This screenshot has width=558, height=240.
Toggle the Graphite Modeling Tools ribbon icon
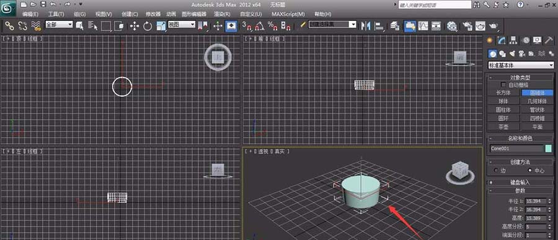410,26
